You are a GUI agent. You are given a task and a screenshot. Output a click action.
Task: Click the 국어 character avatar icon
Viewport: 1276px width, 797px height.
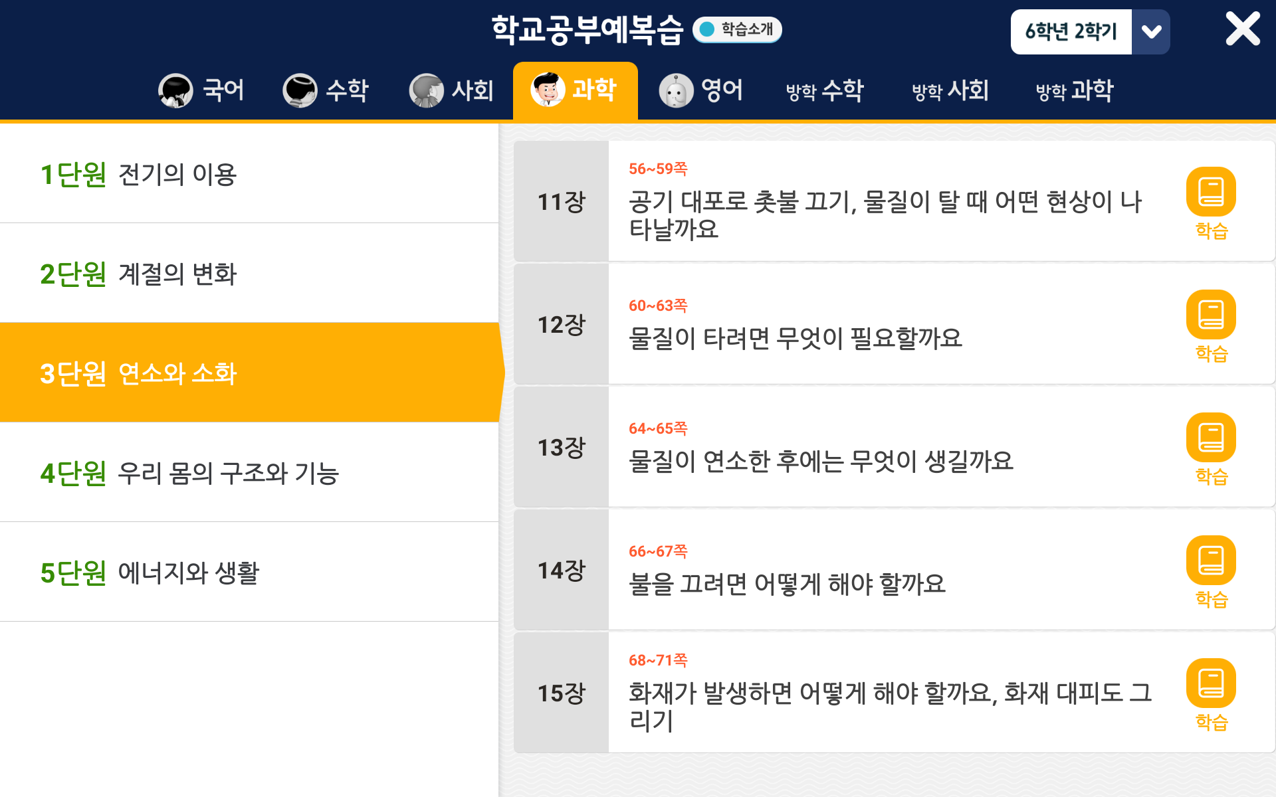(175, 90)
